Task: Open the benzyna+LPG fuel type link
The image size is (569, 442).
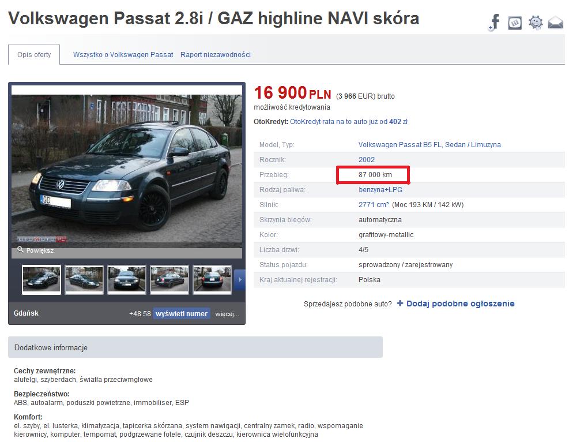Action: click(x=380, y=190)
